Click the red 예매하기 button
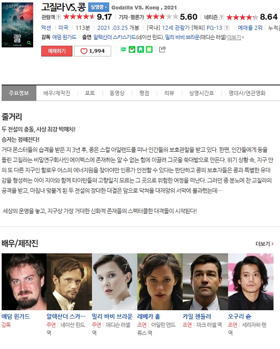This screenshot has width=280, height=349. (57, 51)
